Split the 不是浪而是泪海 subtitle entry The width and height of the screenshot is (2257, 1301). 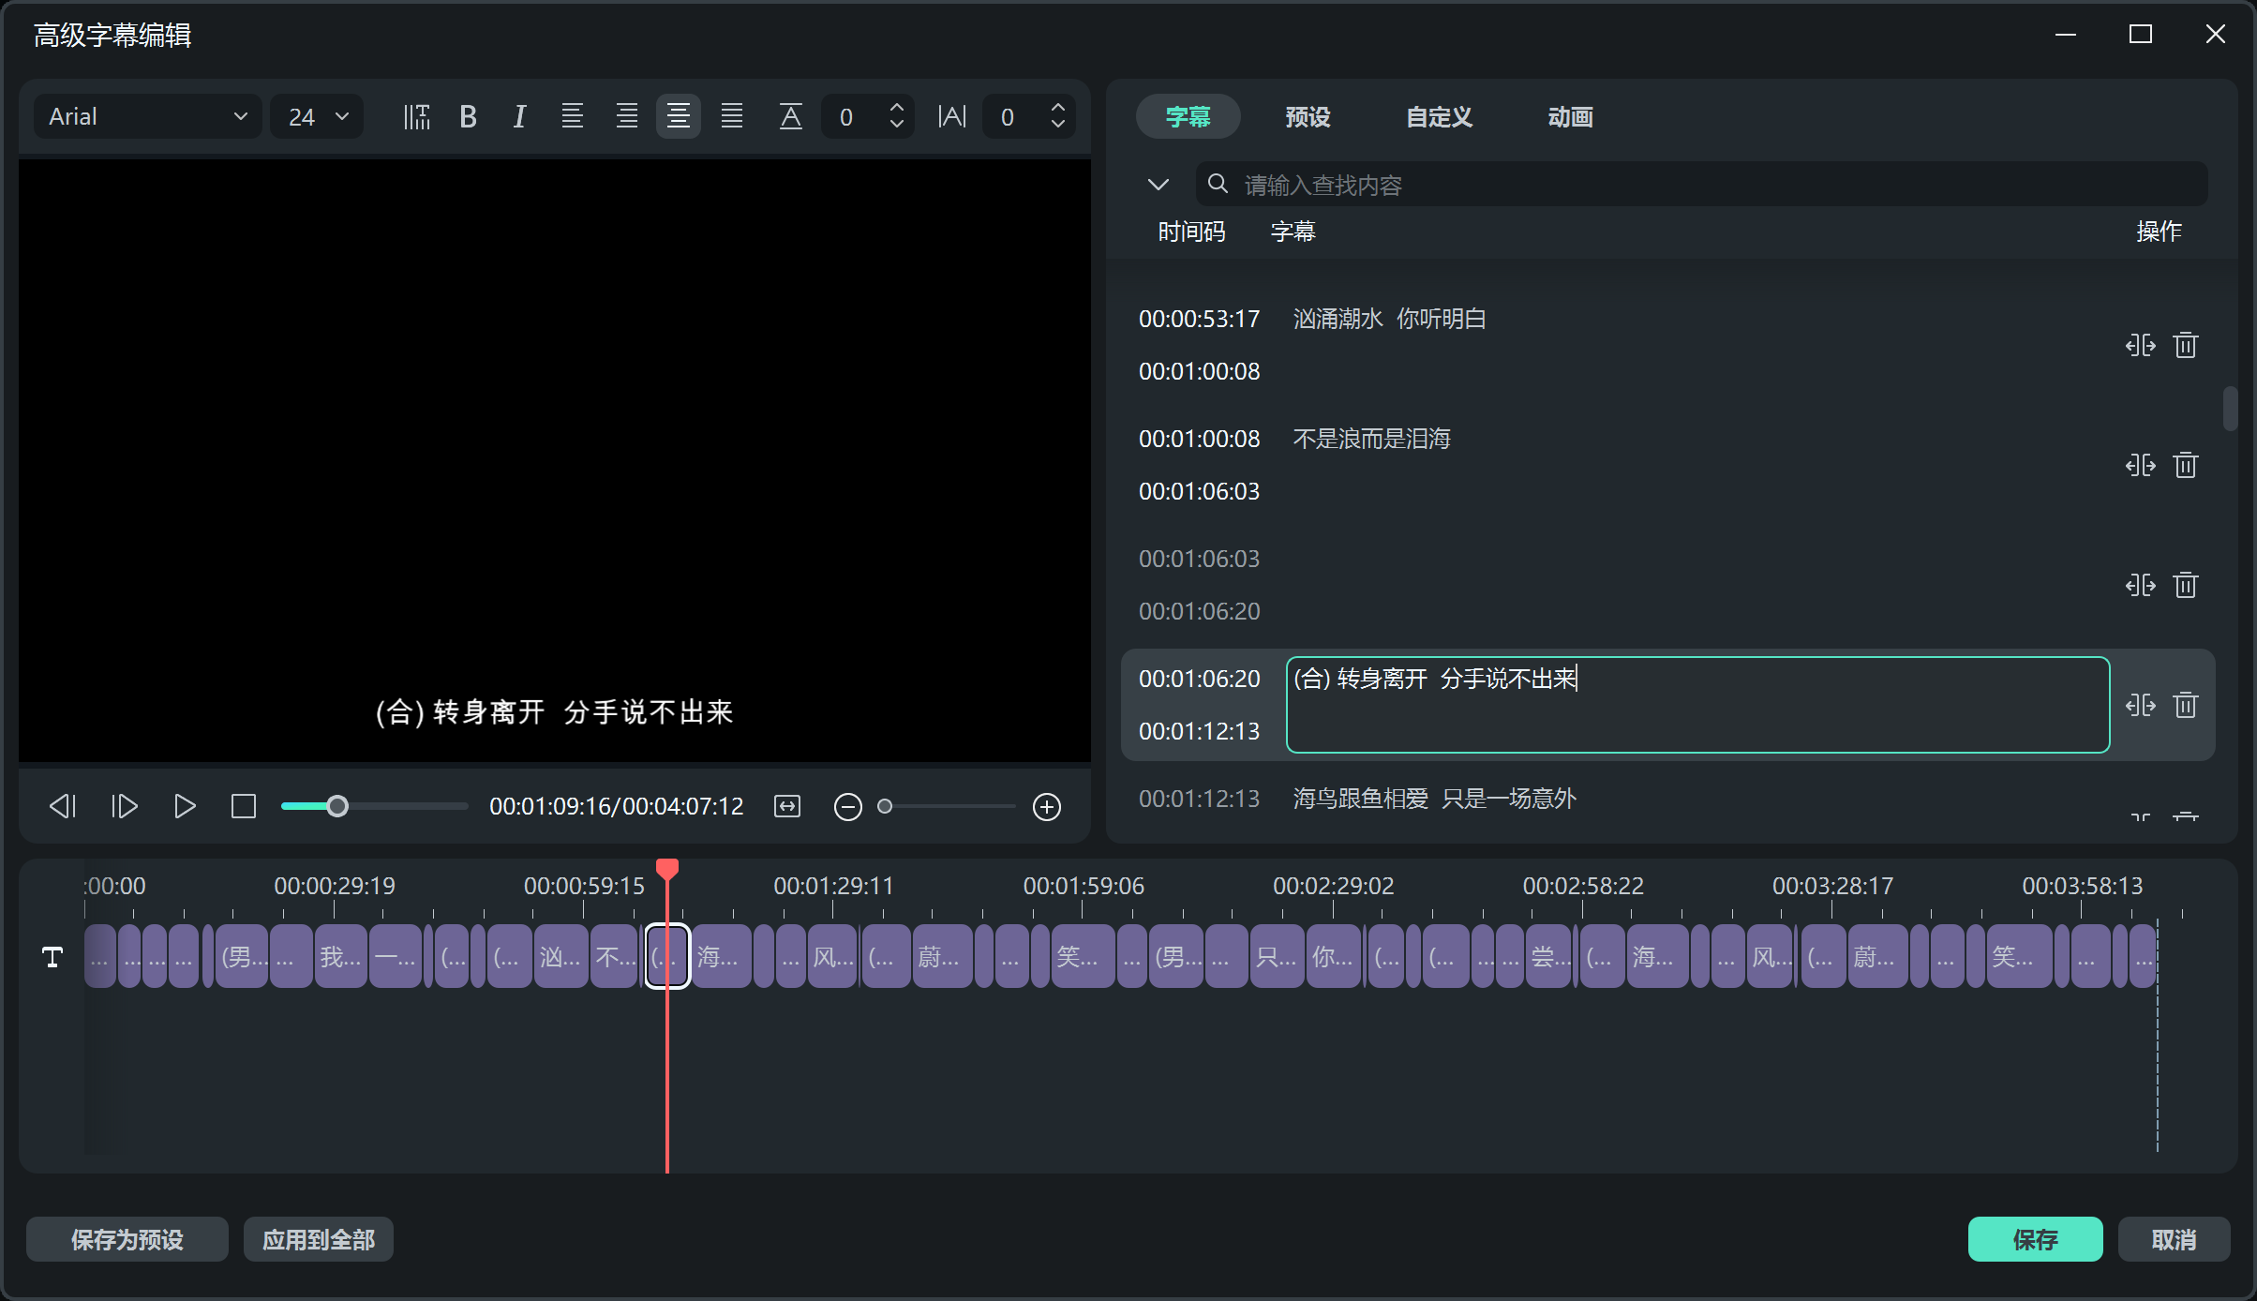(x=2140, y=465)
